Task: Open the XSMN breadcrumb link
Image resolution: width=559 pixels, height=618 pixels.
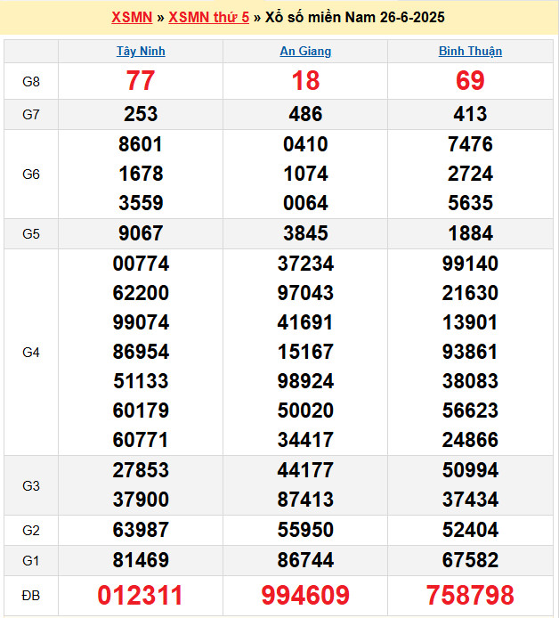Action: coord(132,17)
